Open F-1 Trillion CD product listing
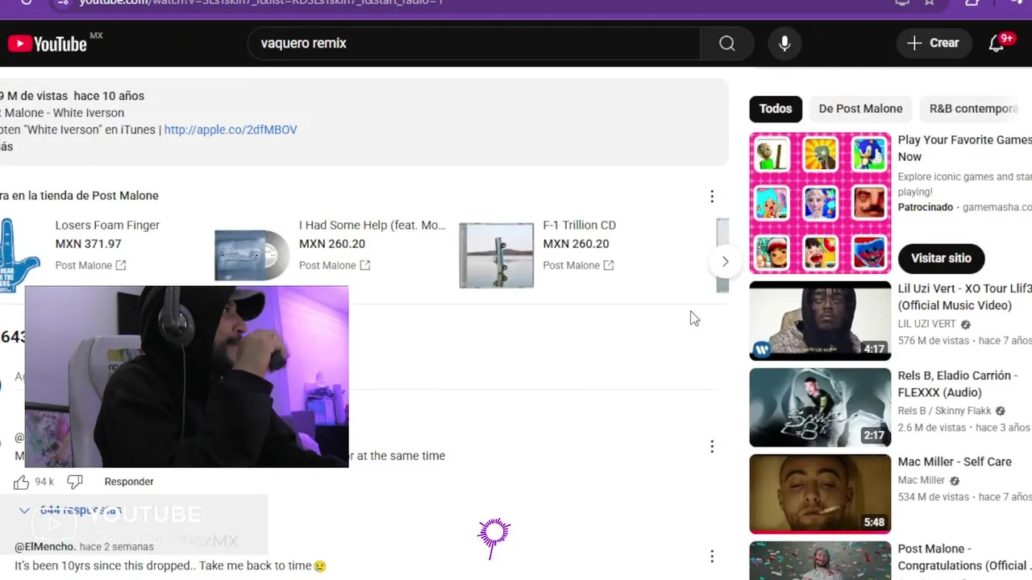Screen dimensions: 1032x580 (579, 226)
